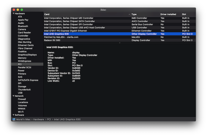Select the Chipset MEI Controller row
Screen dimensions: 207x136
coord(120,18)
